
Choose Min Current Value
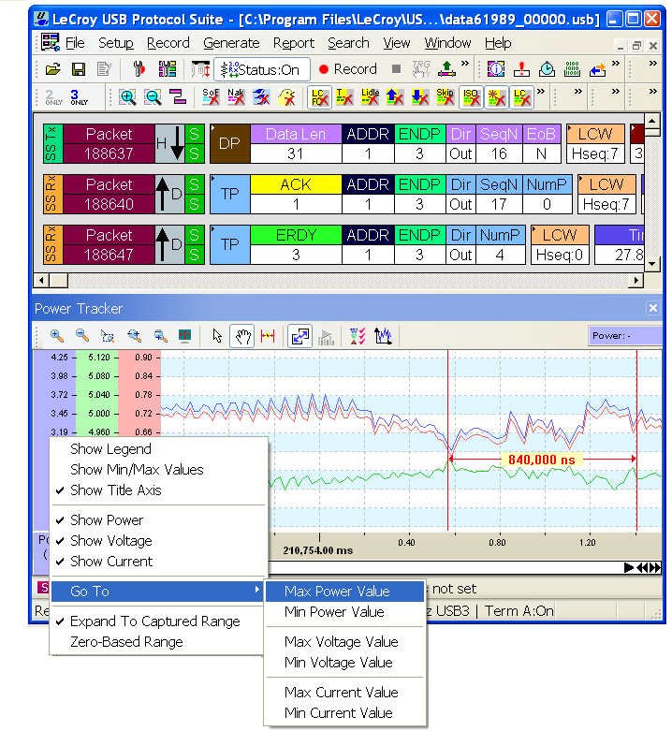pos(344,713)
